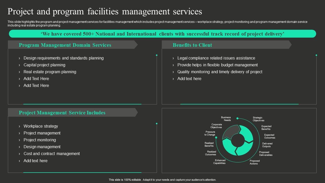Screen dimensions: 325x183
Task: Select the slide title about facilities management services
Action: click(105, 12)
